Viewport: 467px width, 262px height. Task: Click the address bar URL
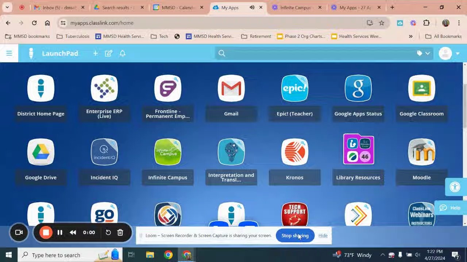(102, 23)
